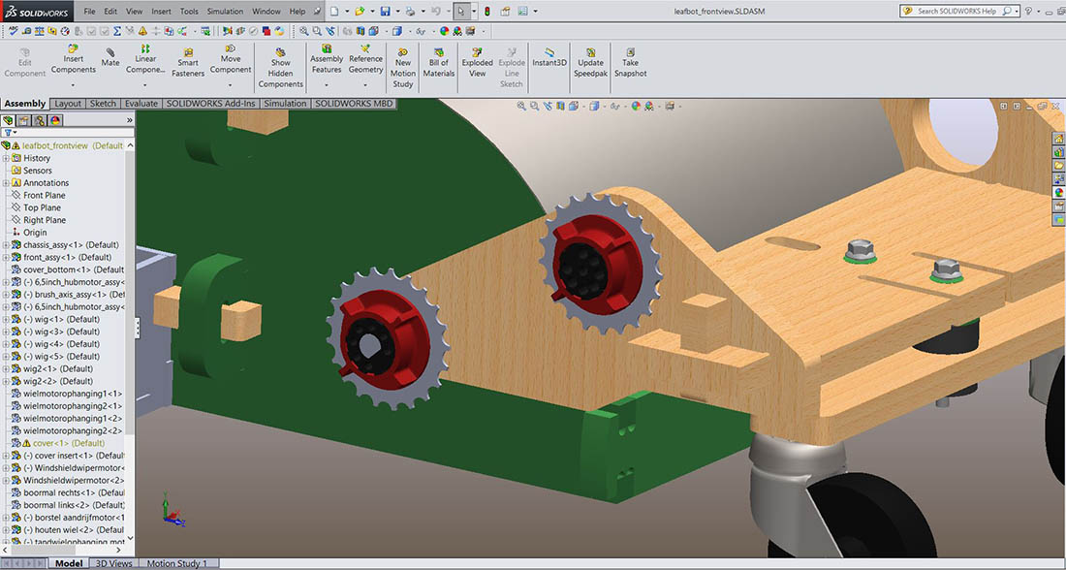Viewport: 1066px width, 570px height.
Task: Select the Mate tool
Action: 110,57
